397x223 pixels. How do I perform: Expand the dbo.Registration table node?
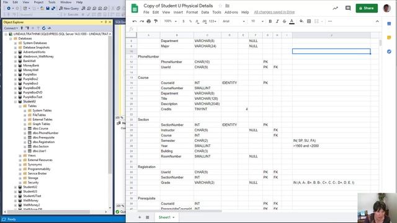point(25,142)
